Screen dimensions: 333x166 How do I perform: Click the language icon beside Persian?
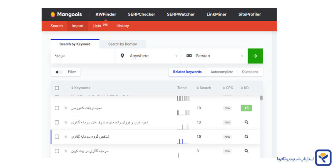tap(189, 56)
